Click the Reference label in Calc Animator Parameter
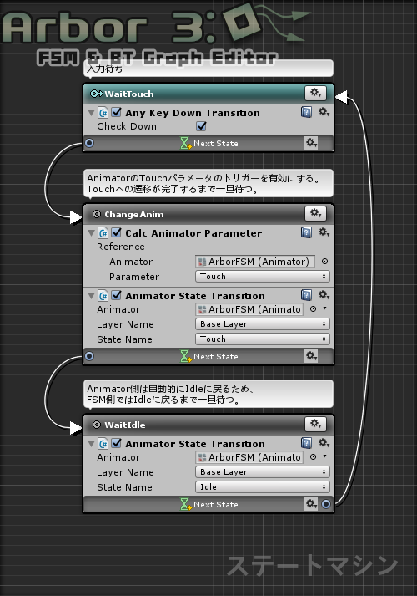417x596 pixels. [121, 247]
